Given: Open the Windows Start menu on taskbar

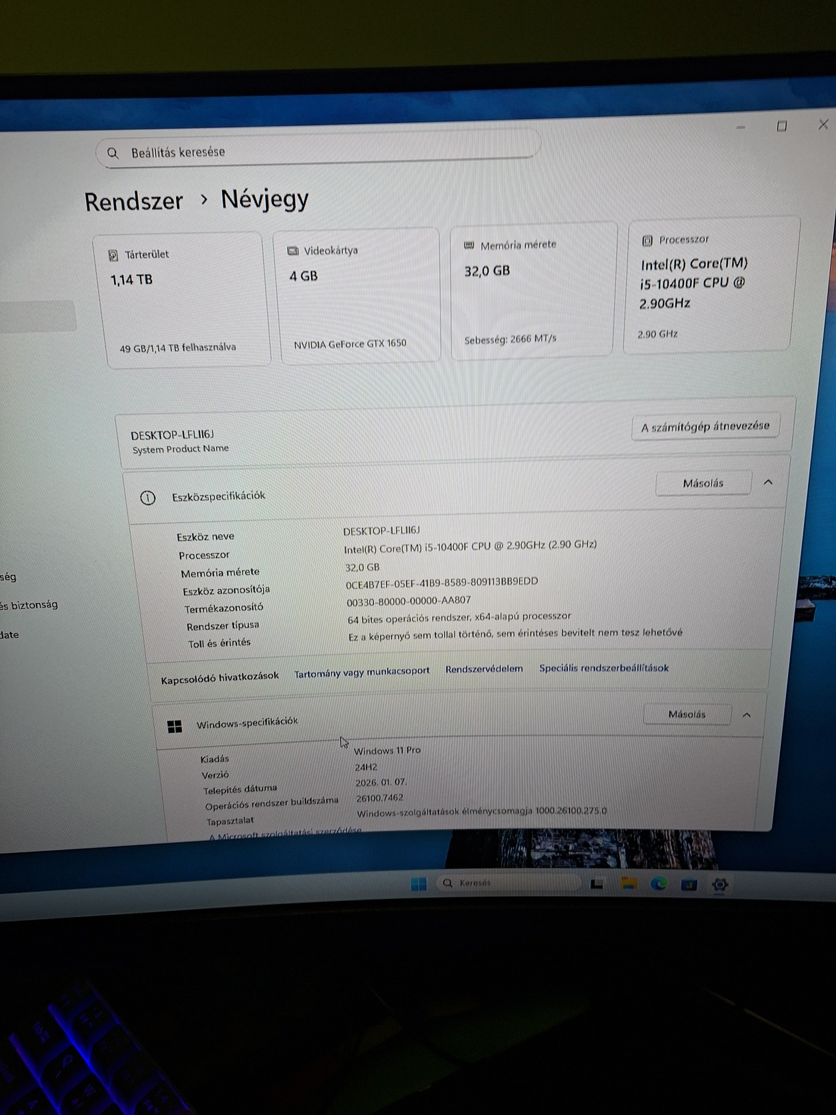Looking at the screenshot, I should (419, 884).
